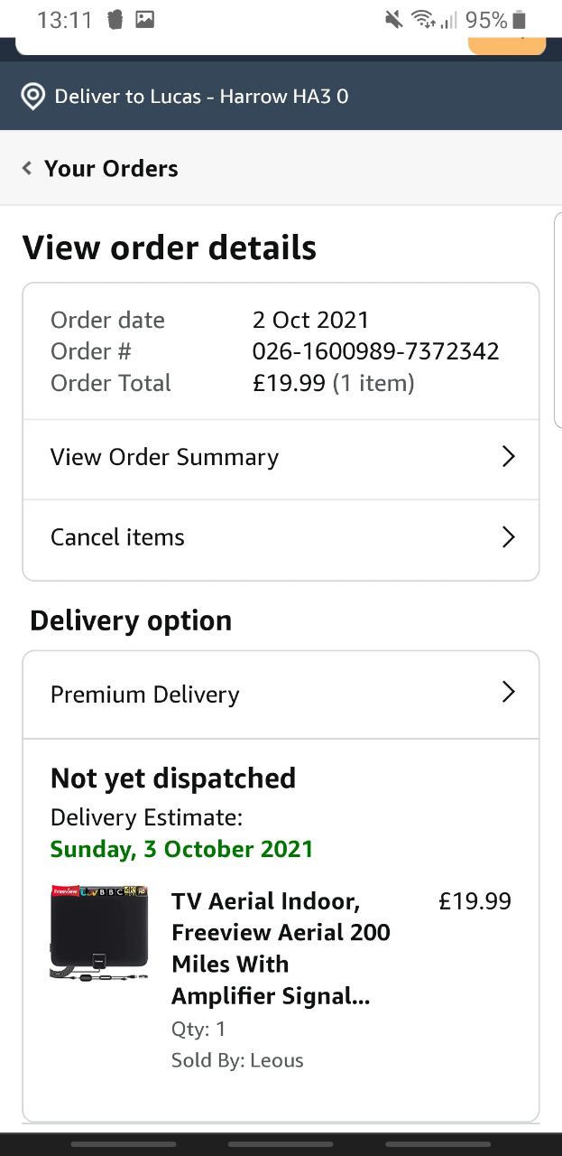Viewport: 562px width, 1156px height.
Task: Tap the battery indicator icon
Action: click(x=519, y=20)
